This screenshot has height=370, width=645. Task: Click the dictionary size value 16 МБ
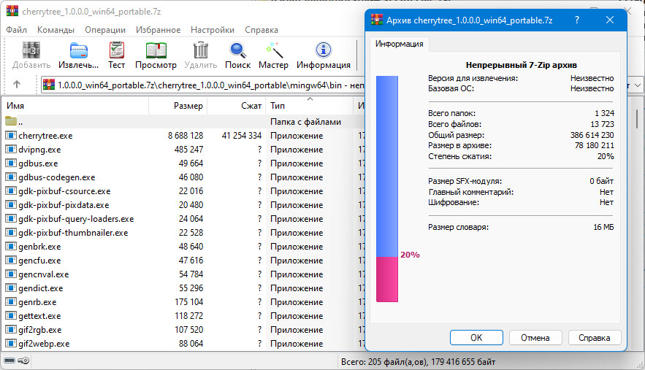pyautogui.click(x=603, y=227)
